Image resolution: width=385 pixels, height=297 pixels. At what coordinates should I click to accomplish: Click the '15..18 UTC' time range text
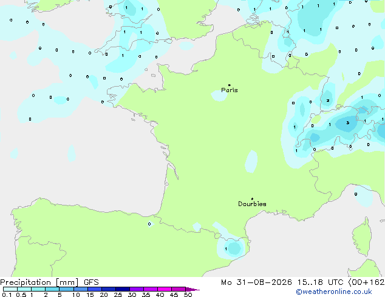pos(320,282)
